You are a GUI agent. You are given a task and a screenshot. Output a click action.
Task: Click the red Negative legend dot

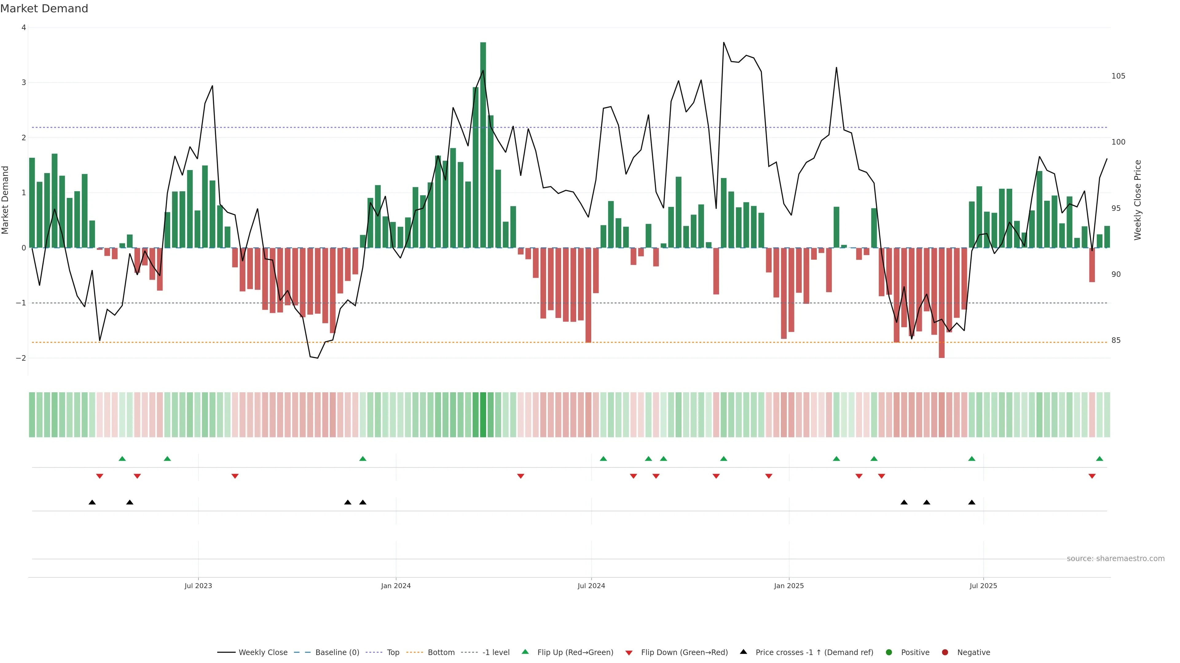click(x=945, y=652)
